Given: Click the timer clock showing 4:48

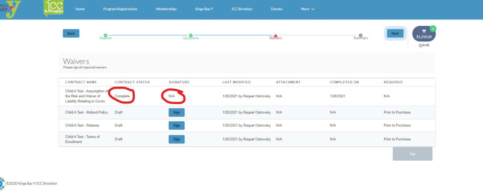Looking at the screenshot, I should point(424,45).
